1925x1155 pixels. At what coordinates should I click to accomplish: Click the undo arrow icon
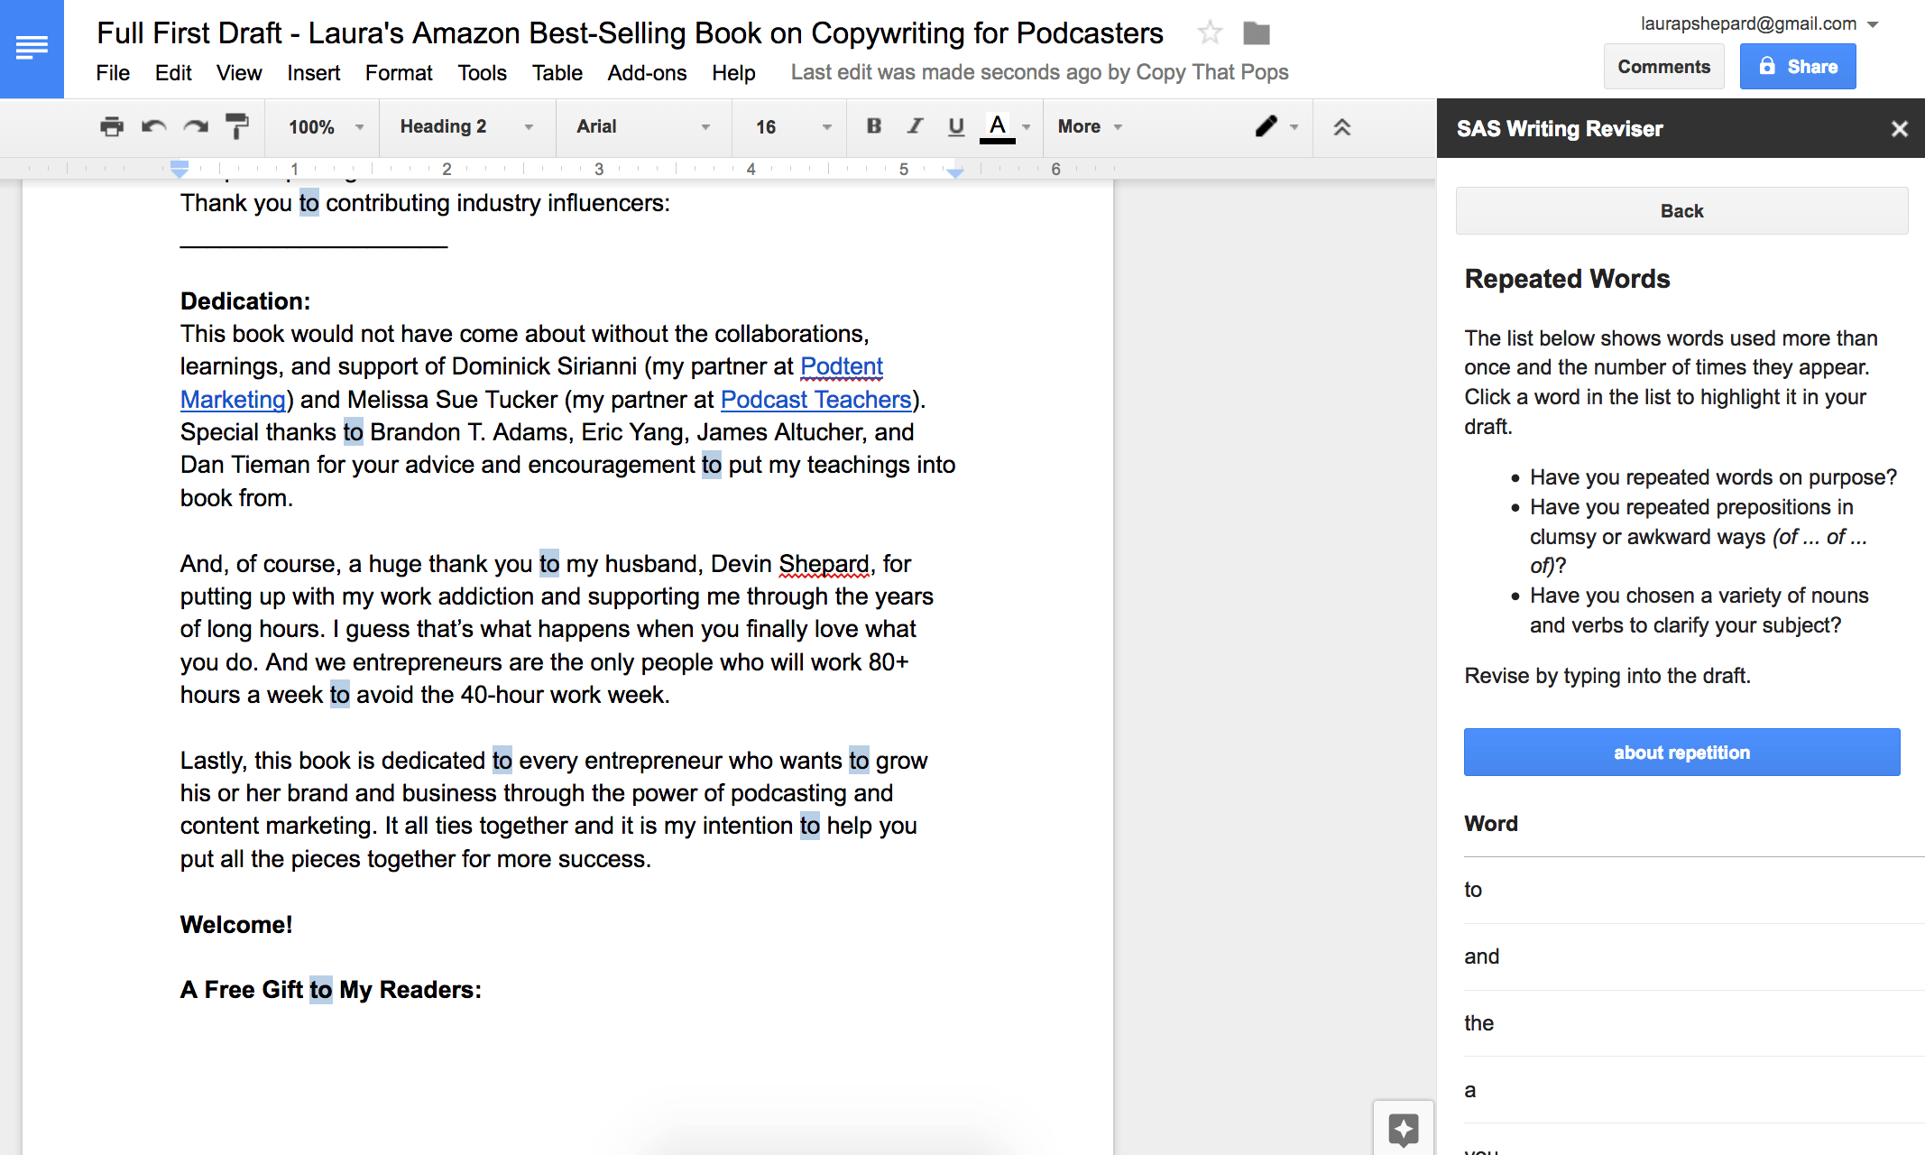(153, 127)
